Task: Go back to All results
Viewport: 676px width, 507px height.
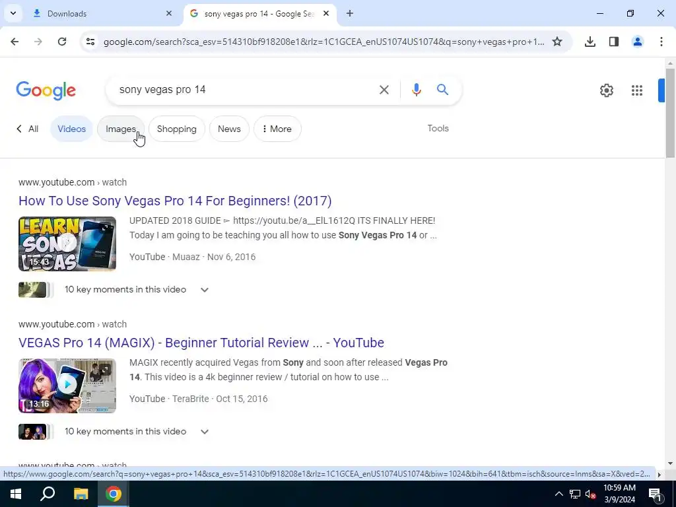Action: [x=28, y=129]
